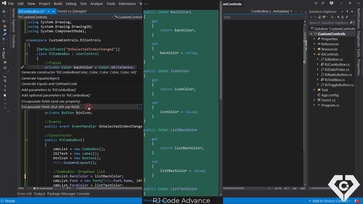Expand the References node
Viewport: 363px width, 204px height.
314,44
